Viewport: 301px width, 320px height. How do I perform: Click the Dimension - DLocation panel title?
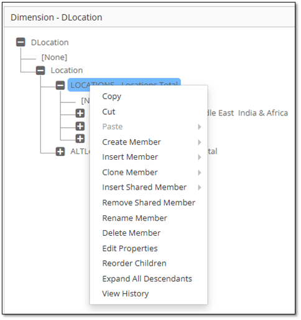57,17
